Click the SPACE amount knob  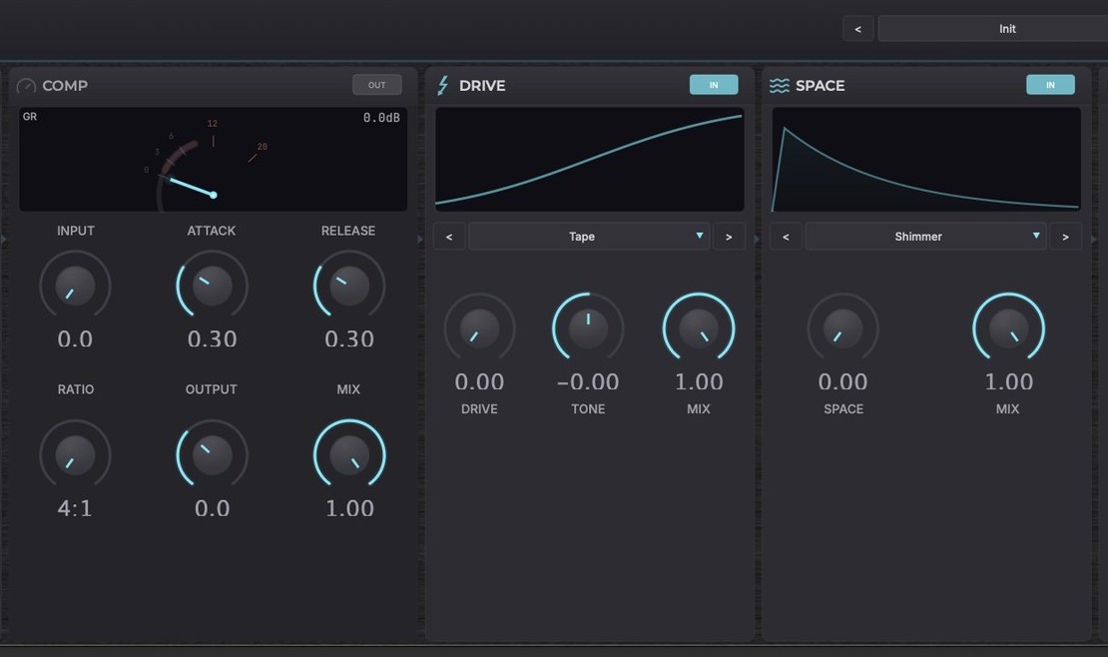point(843,328)
